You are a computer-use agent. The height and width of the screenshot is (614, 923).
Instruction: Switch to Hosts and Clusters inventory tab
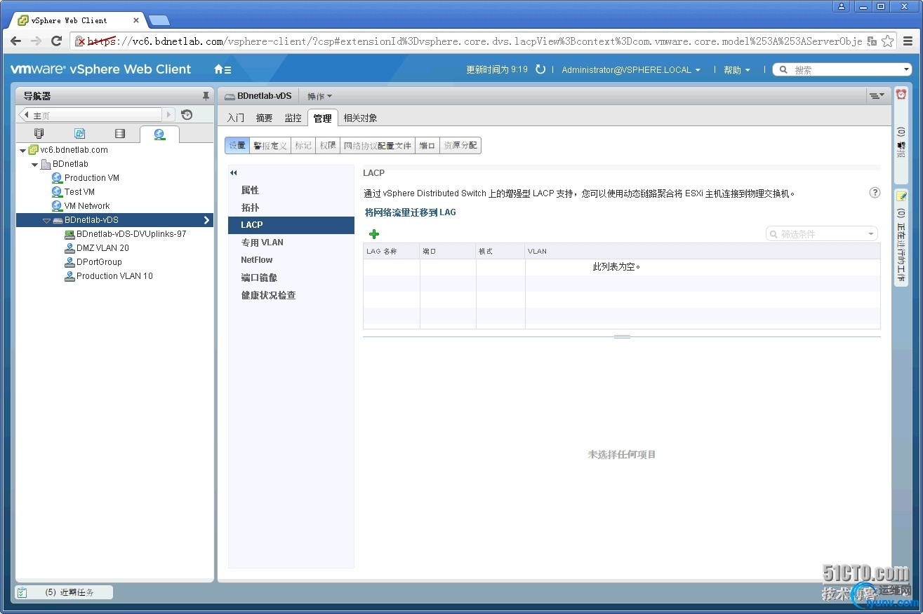pos(39,133)
